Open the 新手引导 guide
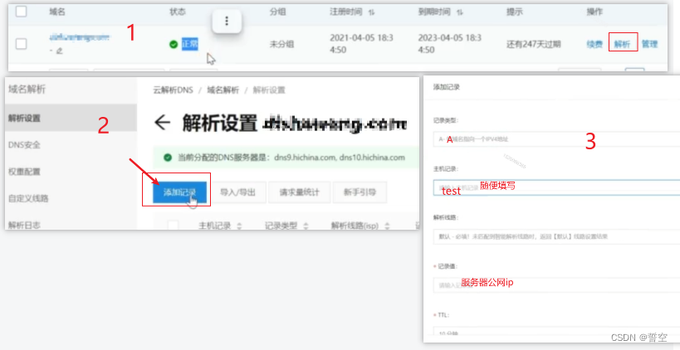Image resolution: width=680 pixels, height=350 pixels. (x=360, y=192)
